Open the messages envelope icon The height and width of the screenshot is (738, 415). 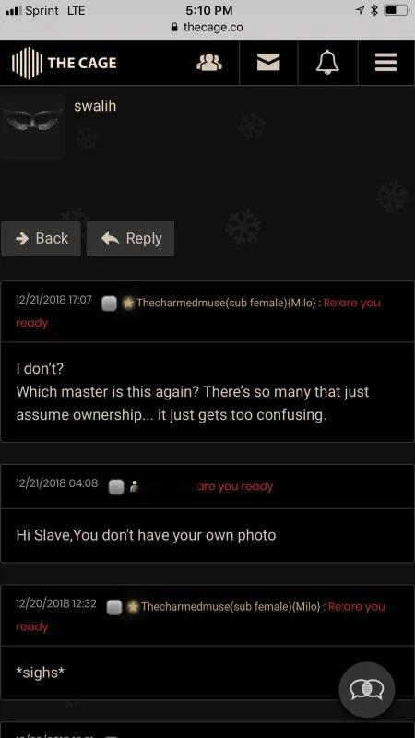268,62
